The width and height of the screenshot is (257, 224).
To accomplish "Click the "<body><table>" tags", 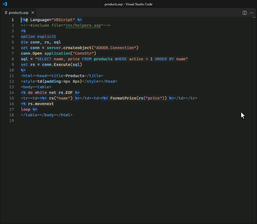I will (36, 87).
